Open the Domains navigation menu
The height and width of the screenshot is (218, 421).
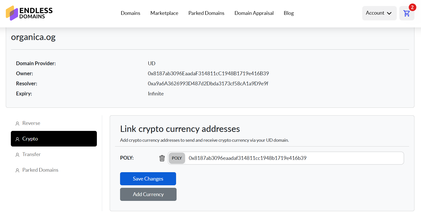pos(130,13)
